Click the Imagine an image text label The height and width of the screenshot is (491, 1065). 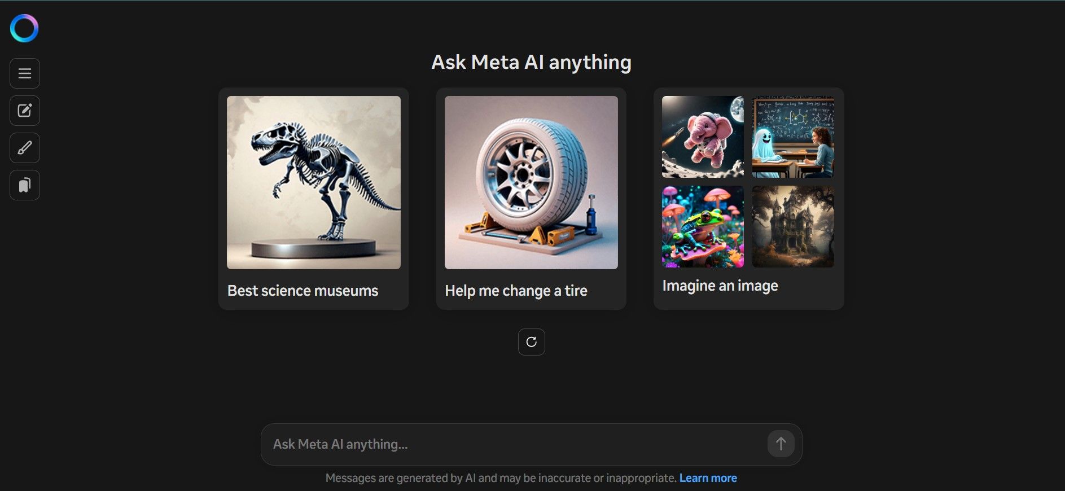(x=720, y=286)
